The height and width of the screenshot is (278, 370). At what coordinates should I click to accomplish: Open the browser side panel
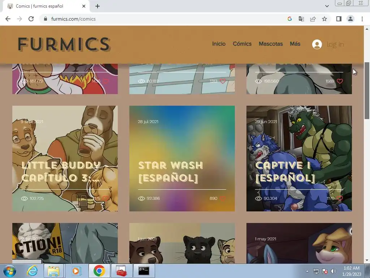(339, 19)
